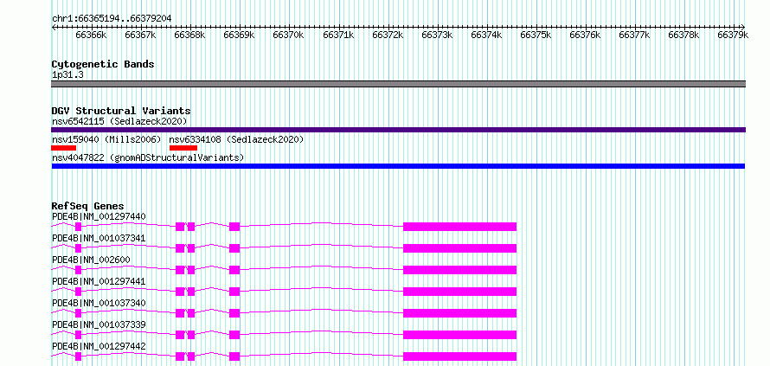Click the PDE4B|NM_001037341 transcript label

99,238
